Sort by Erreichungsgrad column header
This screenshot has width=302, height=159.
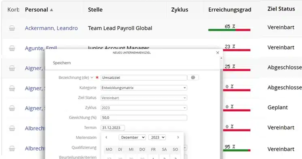[229, 10]
